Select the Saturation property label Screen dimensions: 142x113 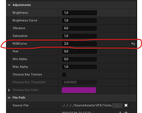click(x=20, y=36)
